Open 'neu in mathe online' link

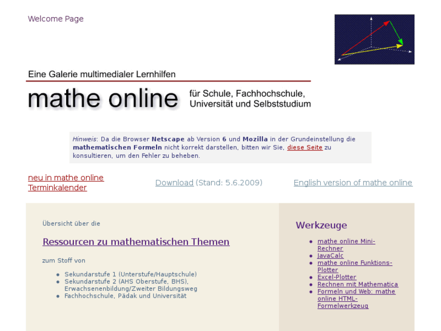point(66,178)
